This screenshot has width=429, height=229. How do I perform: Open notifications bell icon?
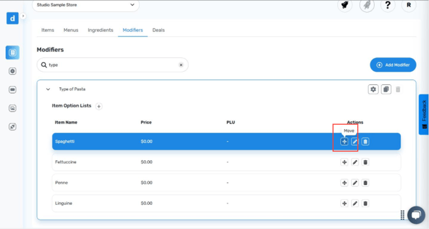tap(345, 5)
